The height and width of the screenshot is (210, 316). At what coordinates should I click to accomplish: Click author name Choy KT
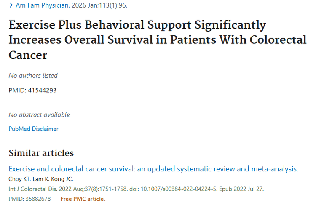click(19, 179)
